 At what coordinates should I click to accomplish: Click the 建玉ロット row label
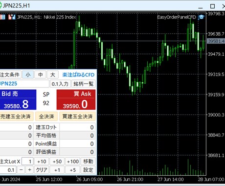46,127
